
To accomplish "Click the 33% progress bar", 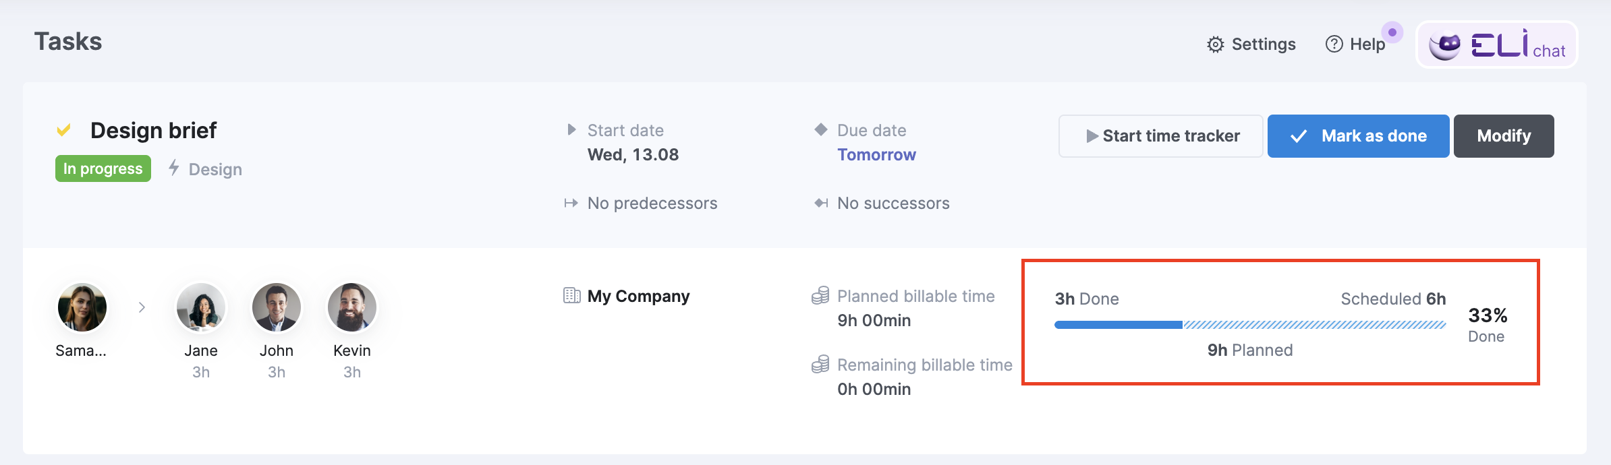I will click(x=1249, y=323).
